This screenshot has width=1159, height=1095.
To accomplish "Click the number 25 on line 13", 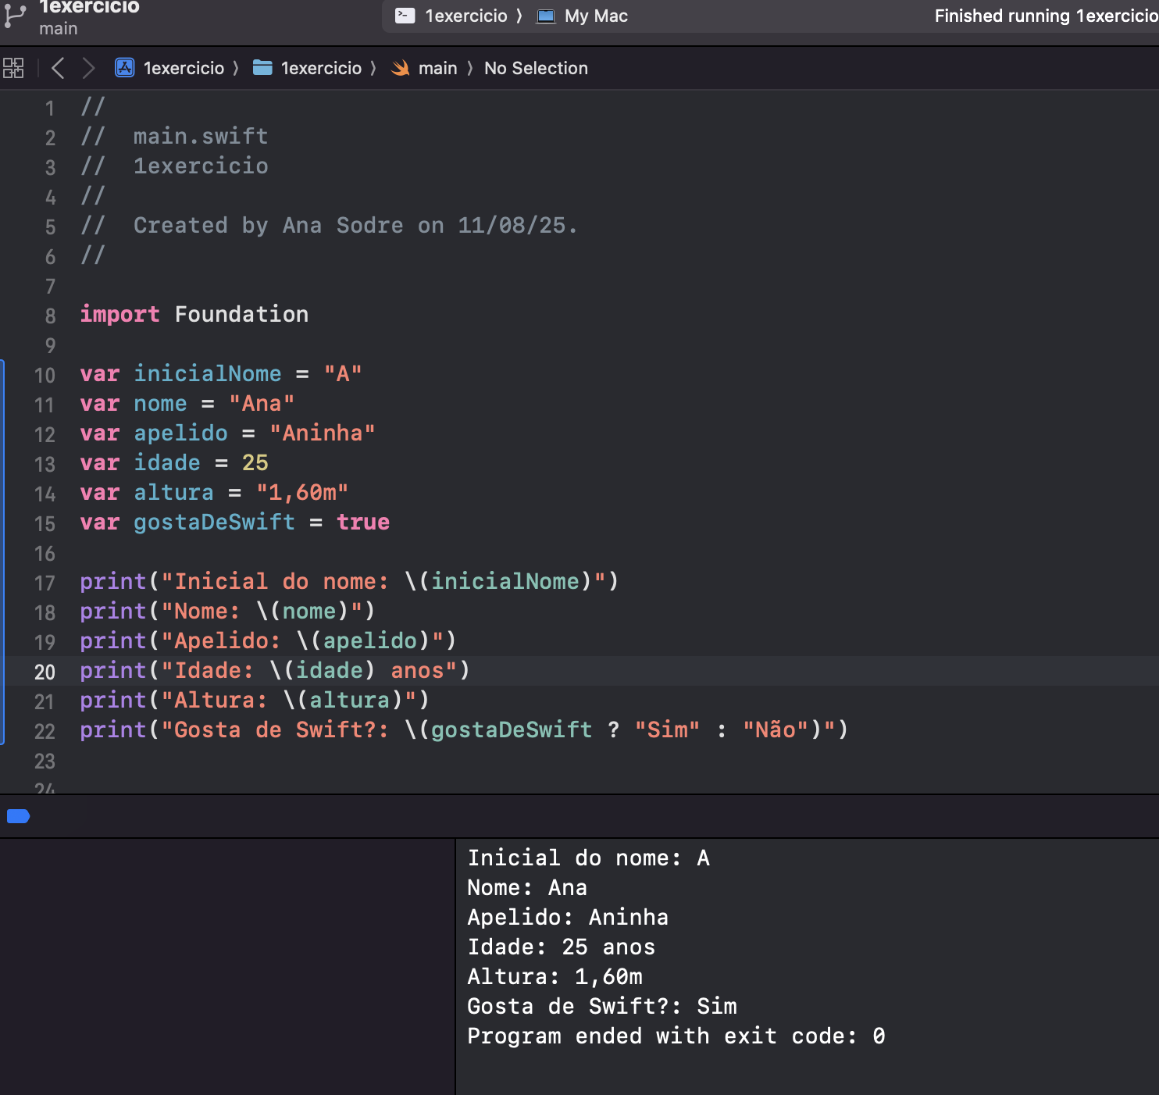I will coord(255,463).
